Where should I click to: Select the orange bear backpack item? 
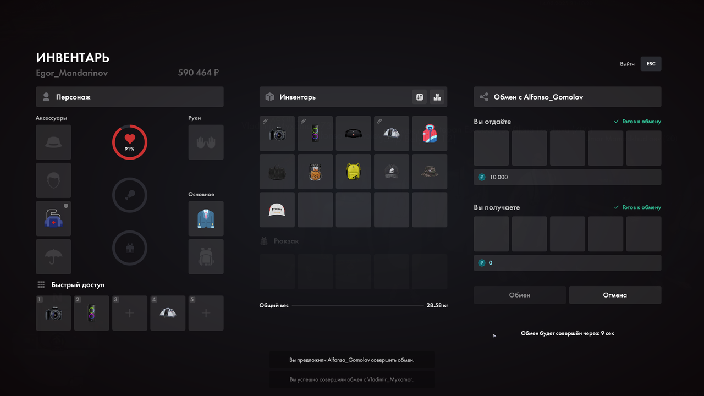[315, 172]
